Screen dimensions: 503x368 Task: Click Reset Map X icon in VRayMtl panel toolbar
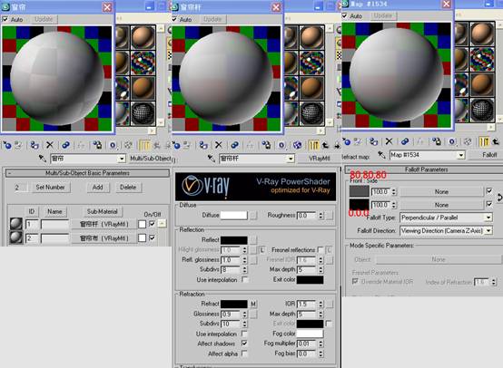coord(219,145)
